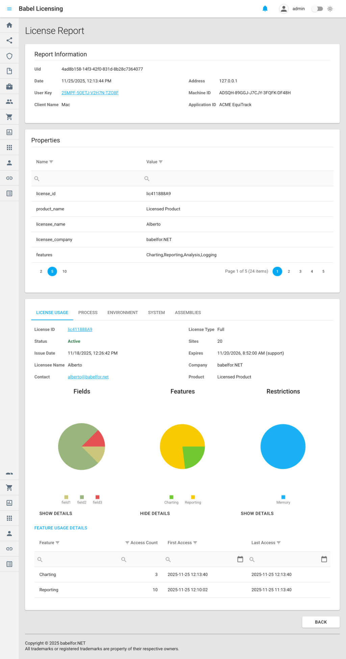Click the notifications bell icon
This screenshot has width=346, height=659.
coord(265,9)
